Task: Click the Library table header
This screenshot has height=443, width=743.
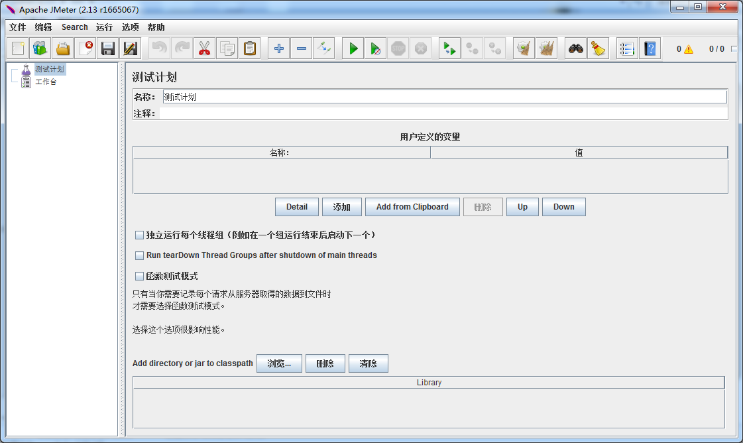Action: coord(429,383)
